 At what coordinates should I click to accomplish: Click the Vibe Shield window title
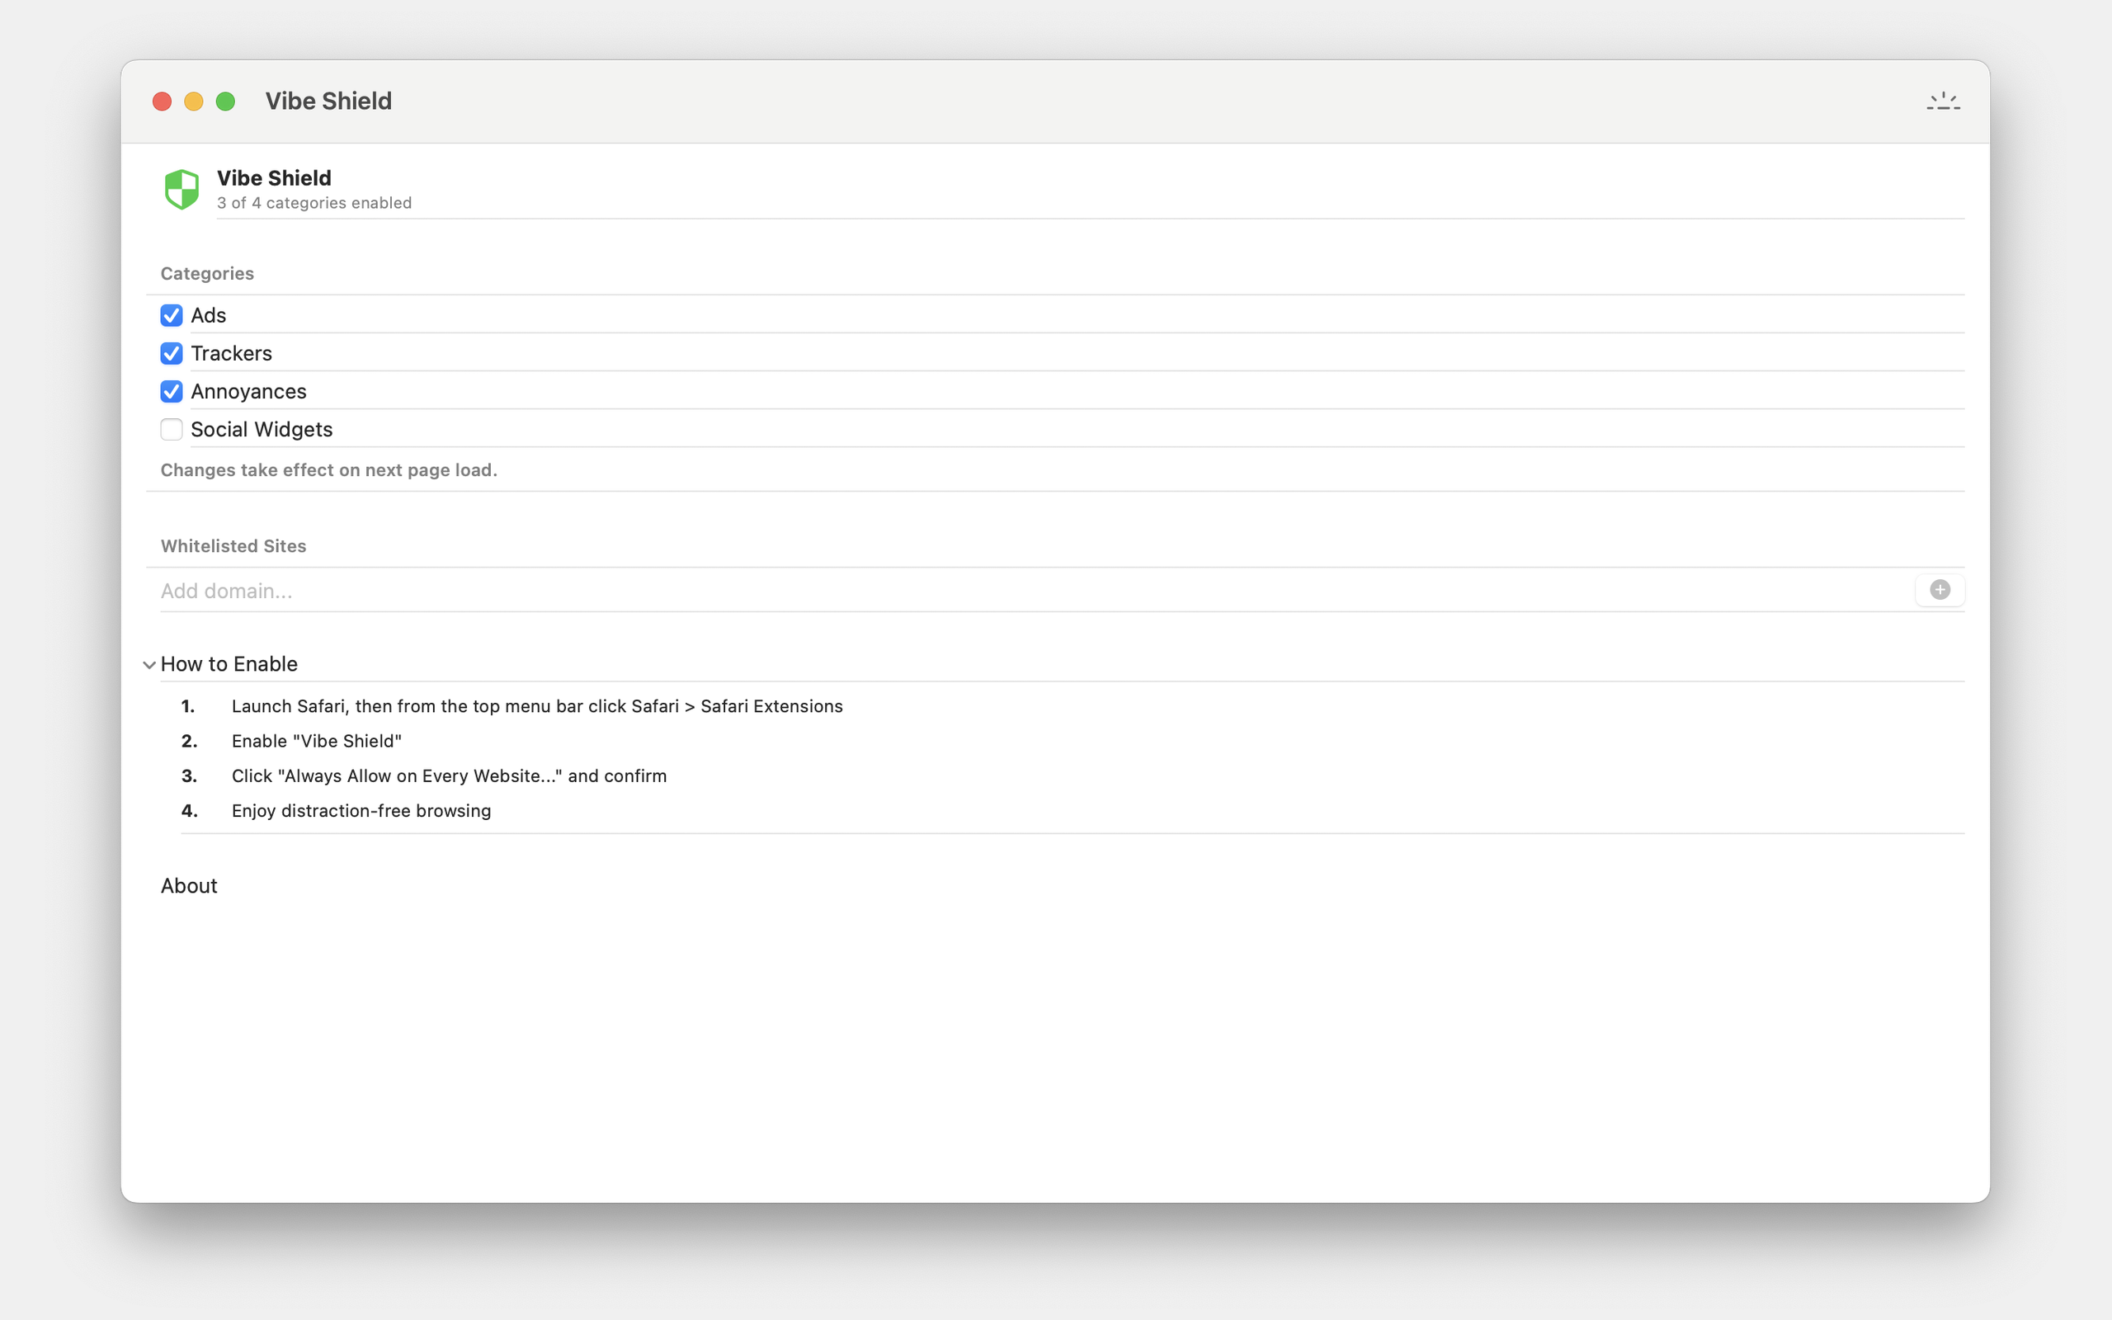point(328,101)
